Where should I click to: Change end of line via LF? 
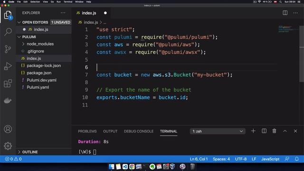[254, 159]
